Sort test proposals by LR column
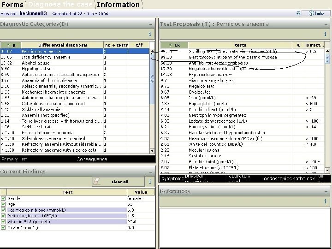Viewport: 332px width, 249px height. pos(174,45)
